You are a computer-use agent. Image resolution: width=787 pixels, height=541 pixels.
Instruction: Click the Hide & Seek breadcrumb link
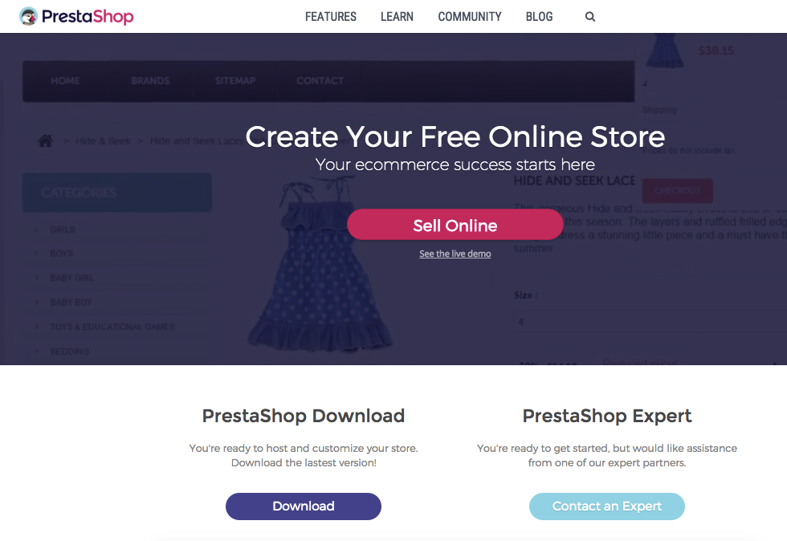coord(103,141)
